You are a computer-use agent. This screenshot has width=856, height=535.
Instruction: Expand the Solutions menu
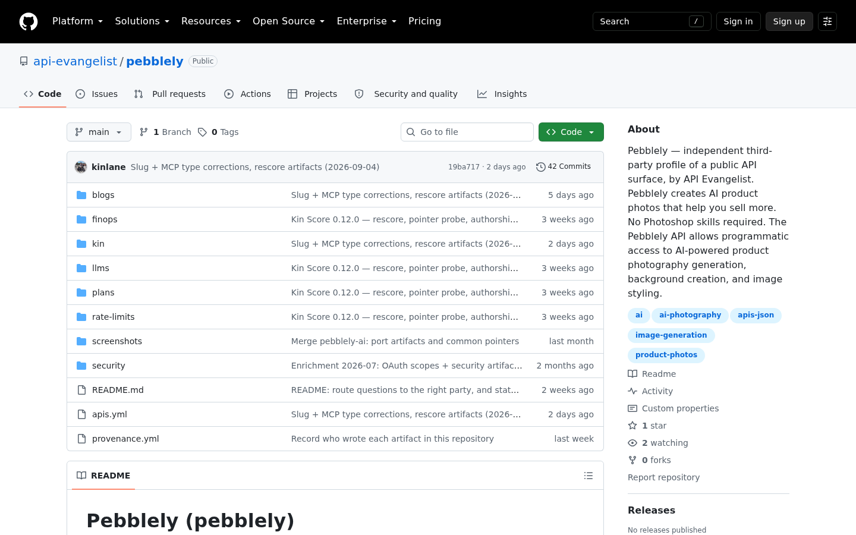tap(142, 21)
